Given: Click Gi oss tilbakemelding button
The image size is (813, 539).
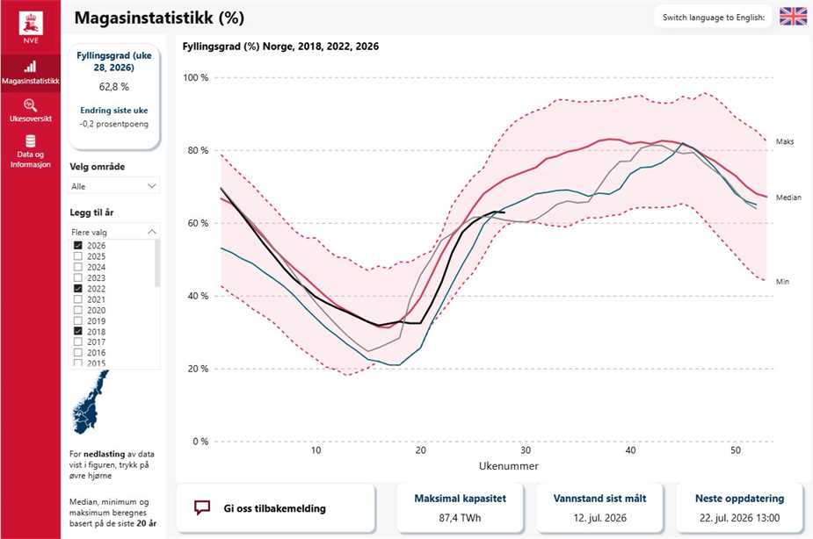Looking at the screenshot, I should click(275, 508).
